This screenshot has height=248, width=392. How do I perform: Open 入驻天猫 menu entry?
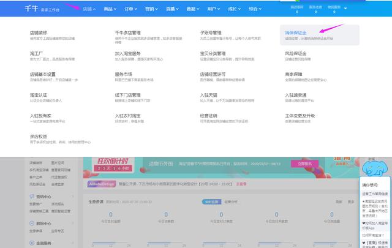click(208, 95)
